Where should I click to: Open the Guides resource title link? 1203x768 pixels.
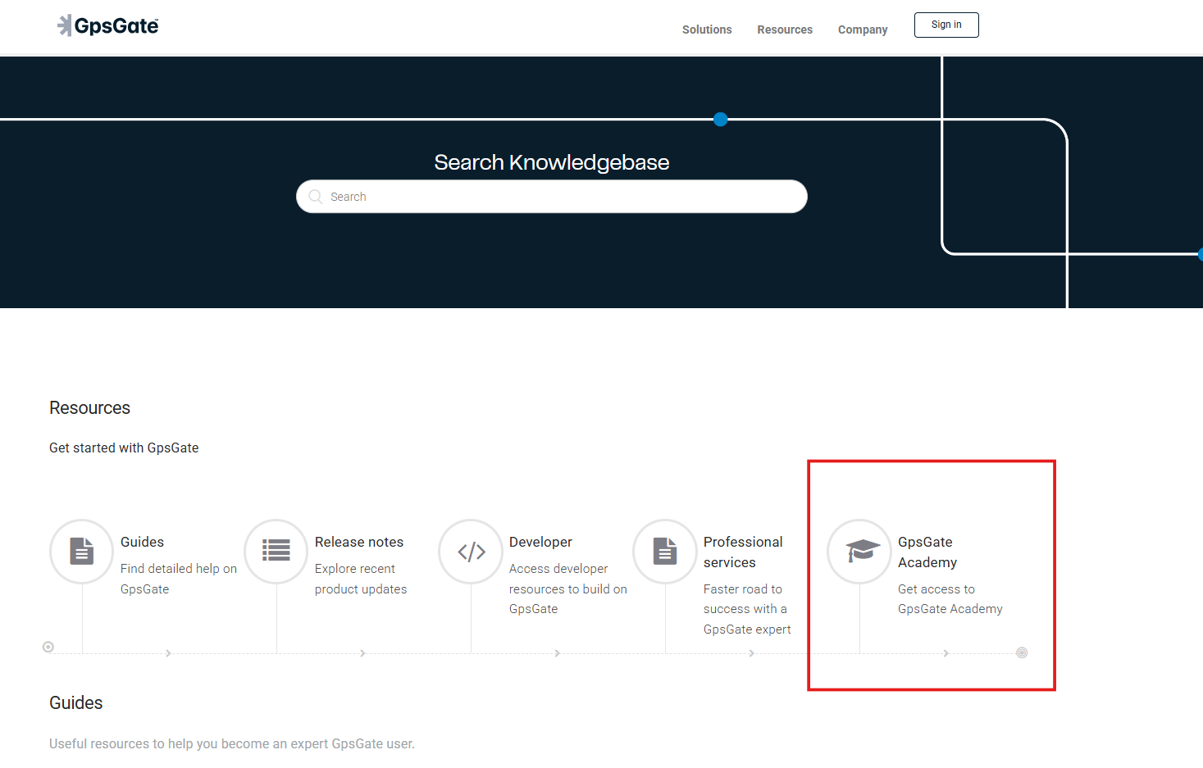[x=142, y=542]
